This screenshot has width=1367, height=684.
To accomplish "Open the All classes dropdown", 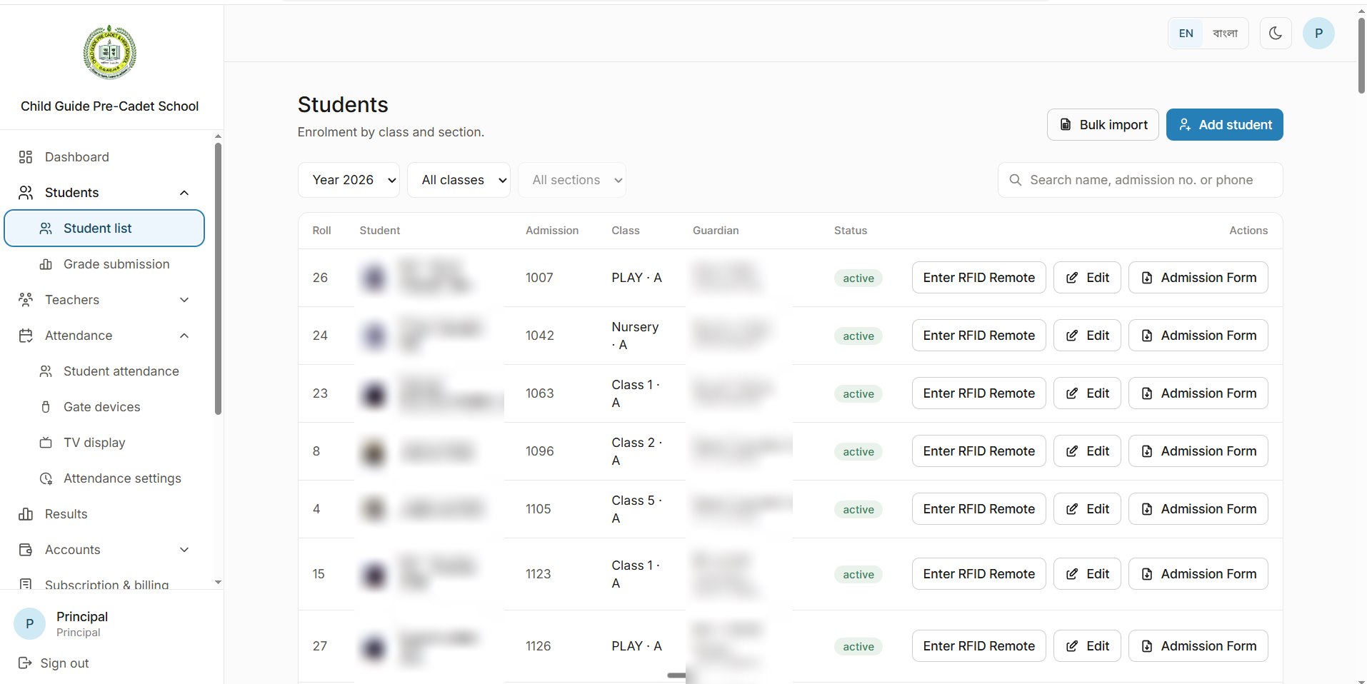I will [459, 180].
